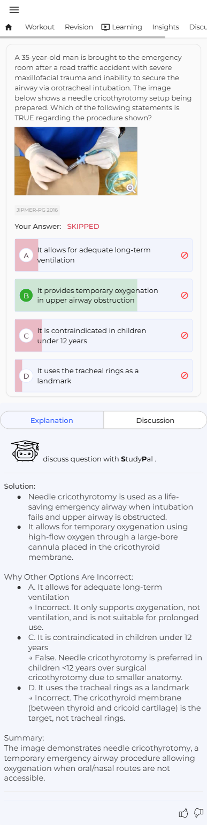Screen dimensions: 207x825
Task: Switch to the Discussion tab
Action: coord(155,420)
